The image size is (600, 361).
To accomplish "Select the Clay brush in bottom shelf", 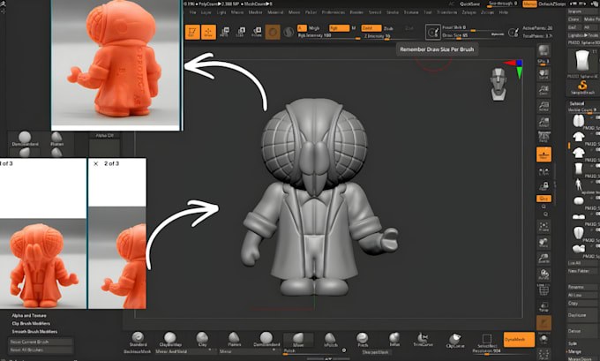I will click(x=202, y=339).
